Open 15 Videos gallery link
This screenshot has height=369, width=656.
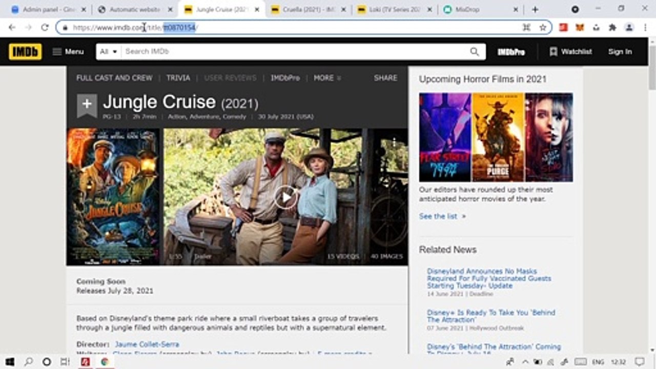coord(343,256)
